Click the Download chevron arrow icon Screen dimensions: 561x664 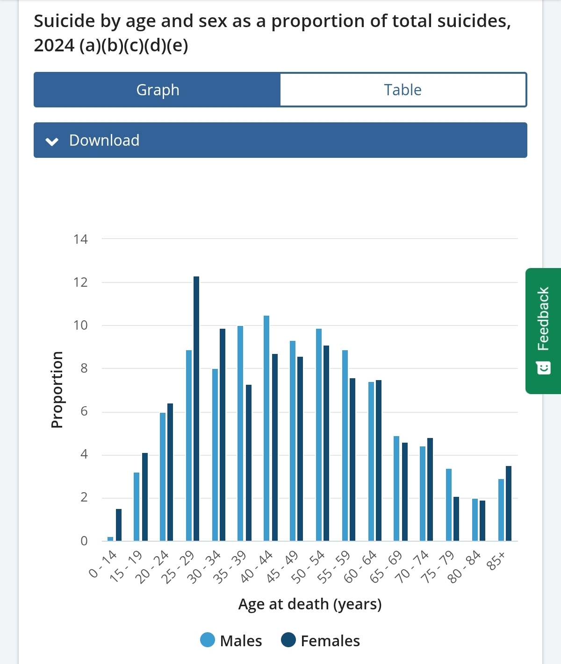52,141
